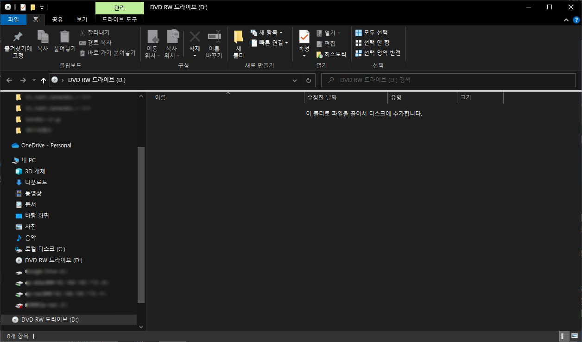Click navigation pane scroll down arrow
Screen dimensions: 582x342
tap(141, 327)
